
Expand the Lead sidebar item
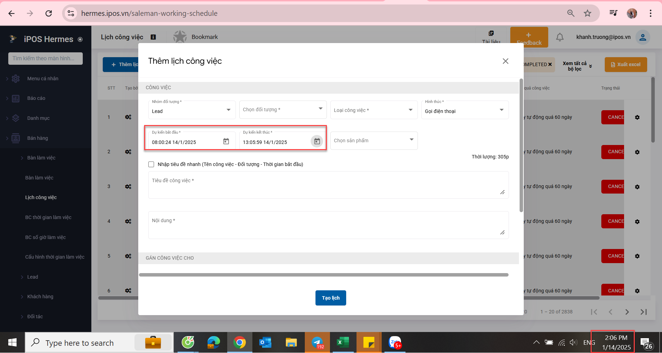click(32, 277)
